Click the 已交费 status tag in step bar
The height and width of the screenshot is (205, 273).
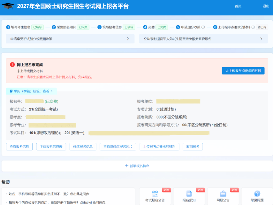[x=162, y=27]
